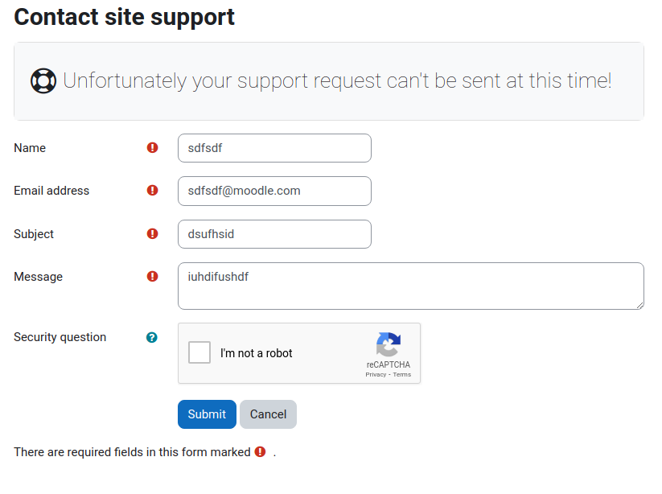Click required icon in the footer note
This screenshot has width=662, height=494.
pos(260,452)
